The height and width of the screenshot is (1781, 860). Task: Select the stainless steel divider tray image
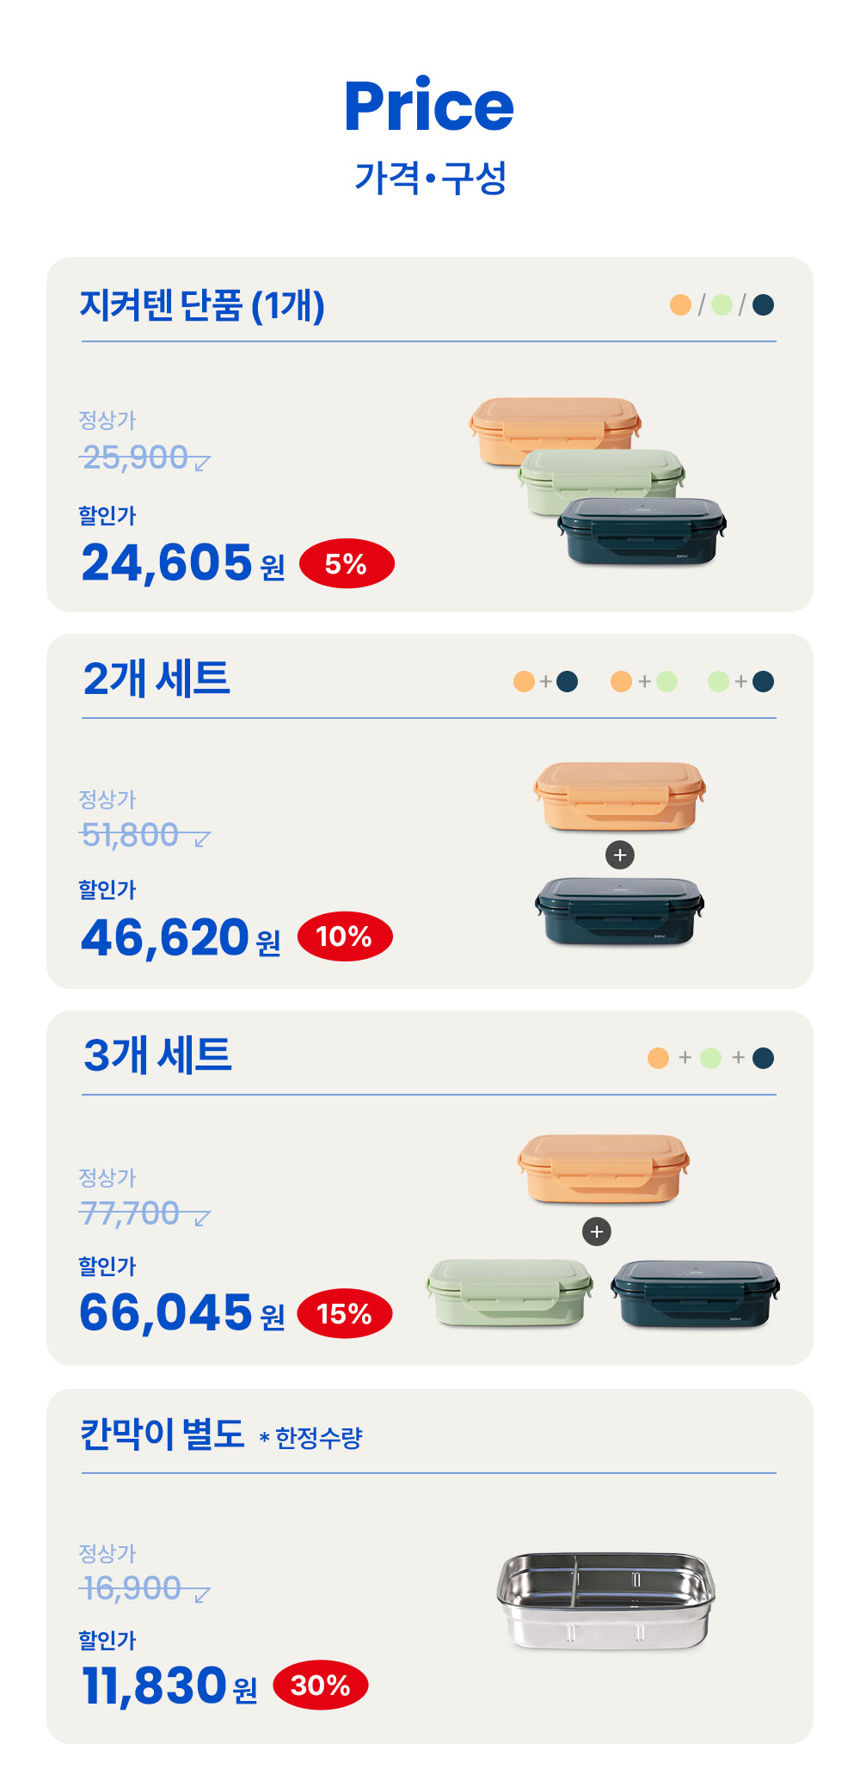coord(606,1600)
